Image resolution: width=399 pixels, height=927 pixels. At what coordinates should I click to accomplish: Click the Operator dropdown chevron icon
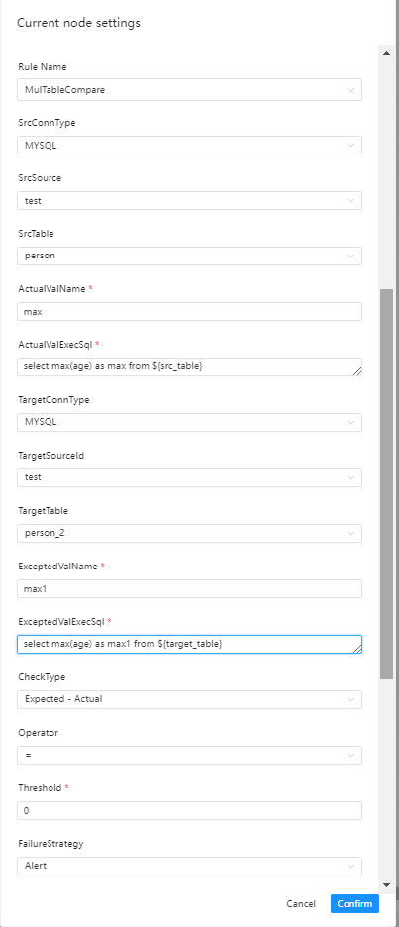coord(351,755)
